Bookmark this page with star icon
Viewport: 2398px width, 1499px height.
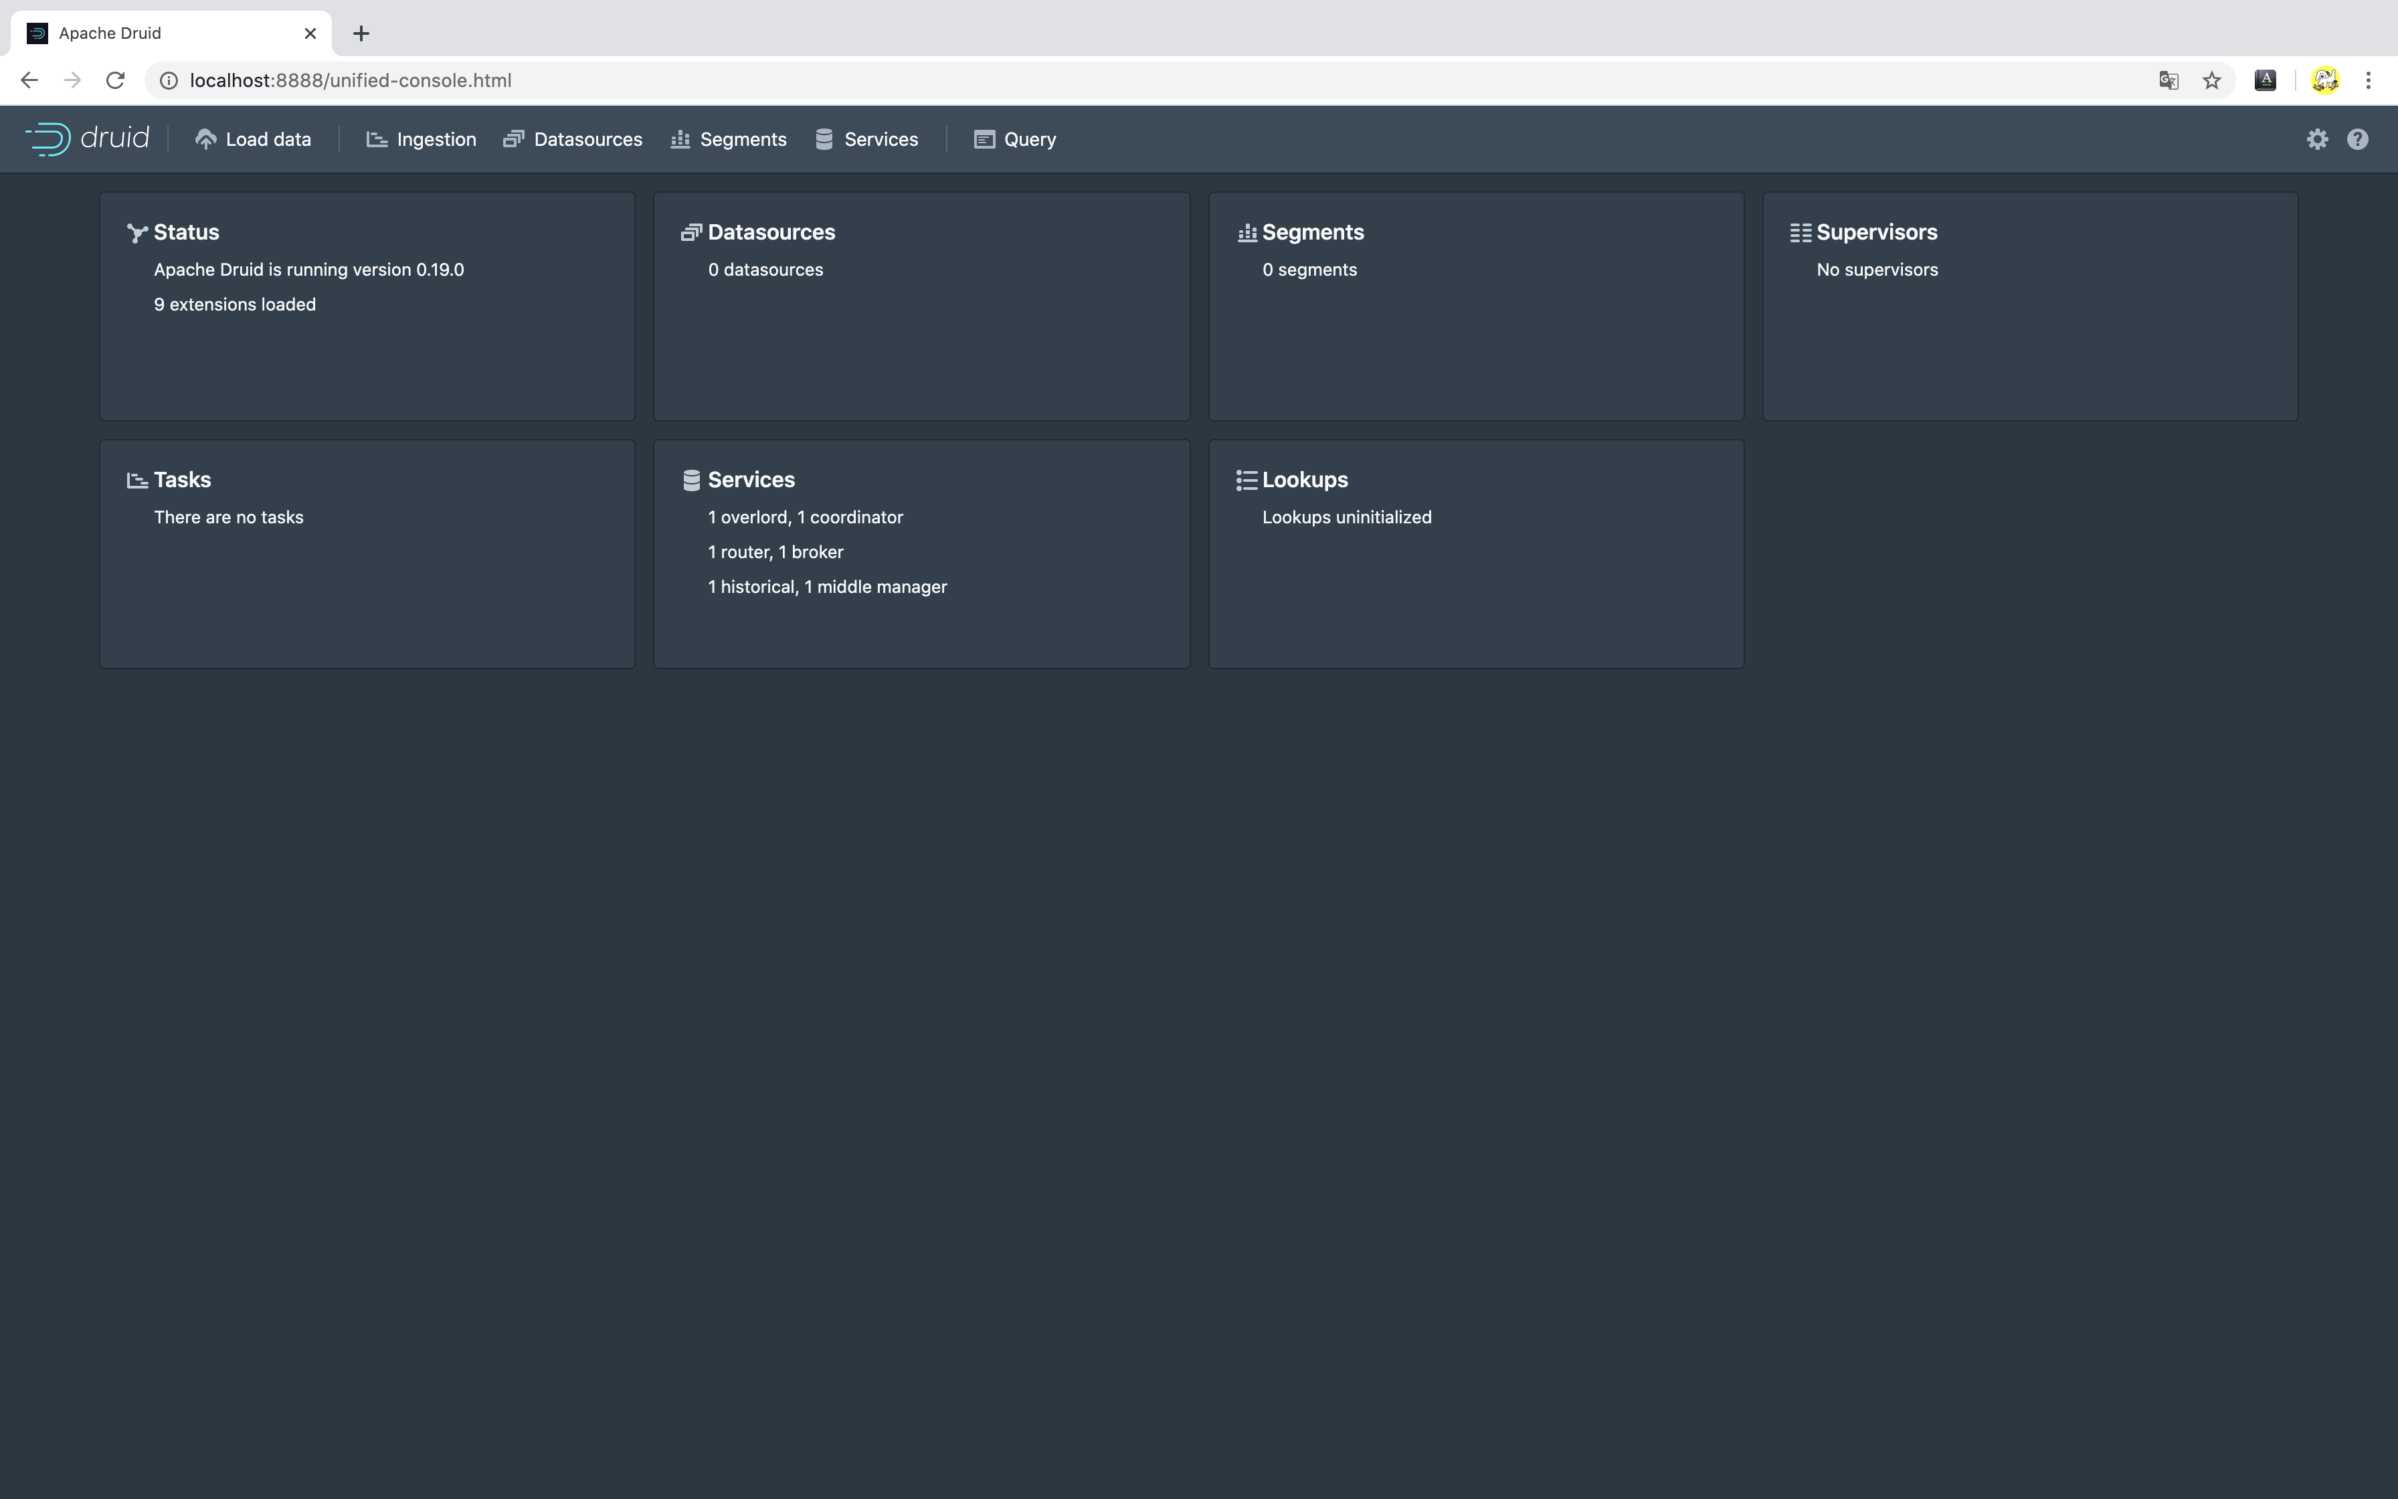[2211, 80]
